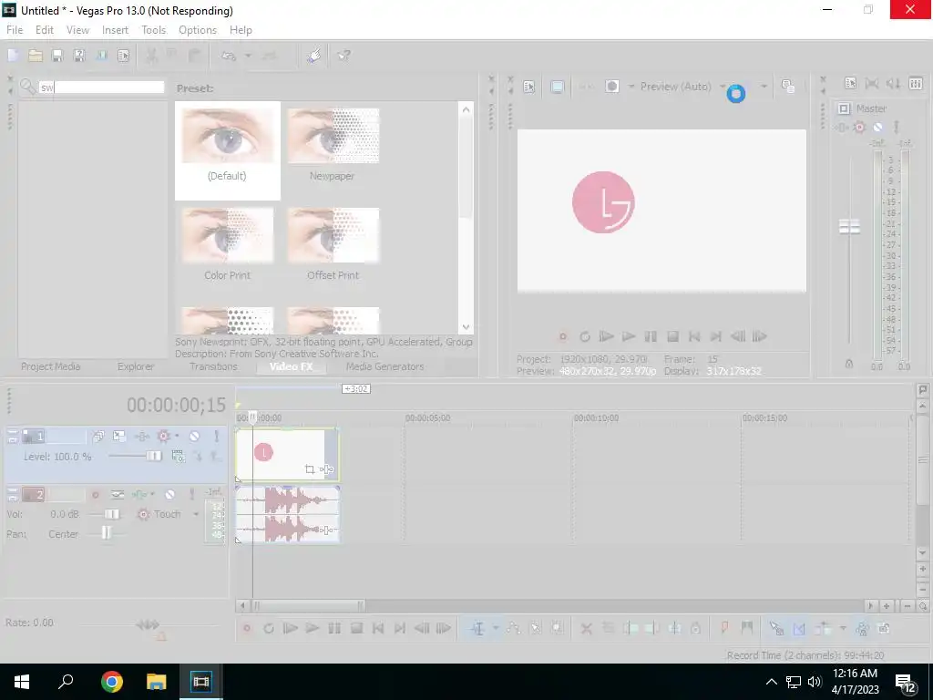
Task: Open automation settings dropdown on track 1
Action: pos(177,436)
